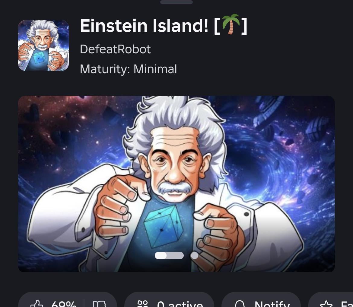Open the DefeatRobot creator profile
This screenshot has height=307, width=353.
tap(115, 49)
